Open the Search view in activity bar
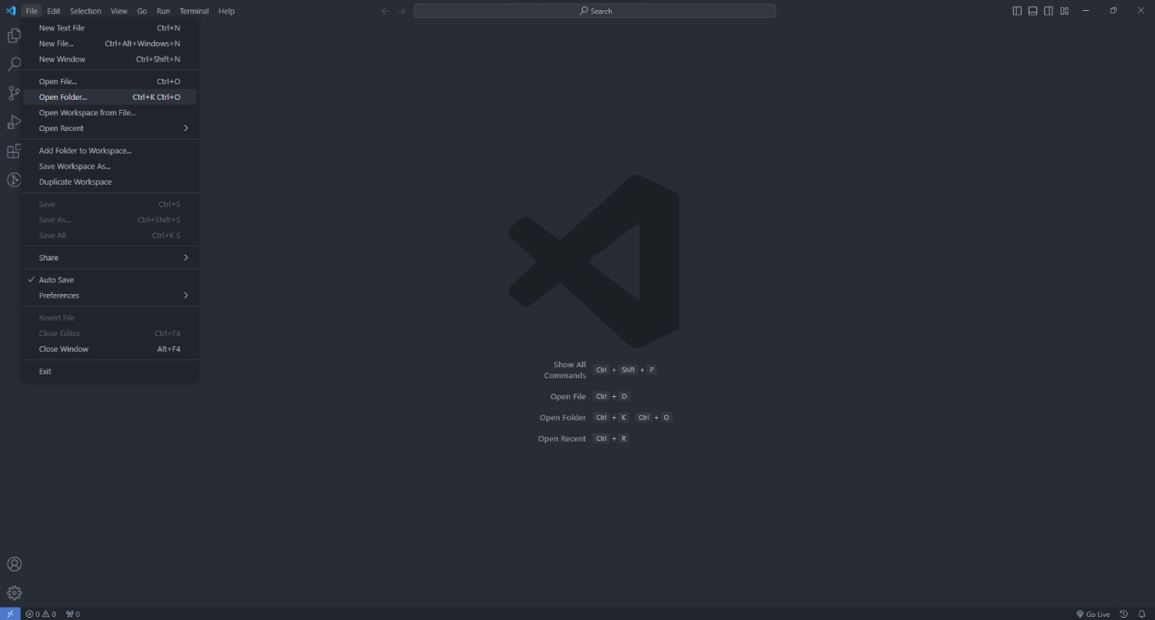 [14, 65]
